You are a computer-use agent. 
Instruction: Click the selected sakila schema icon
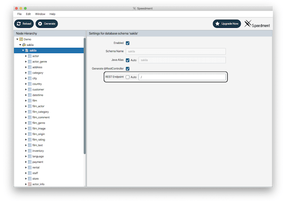tap(27, 50)
